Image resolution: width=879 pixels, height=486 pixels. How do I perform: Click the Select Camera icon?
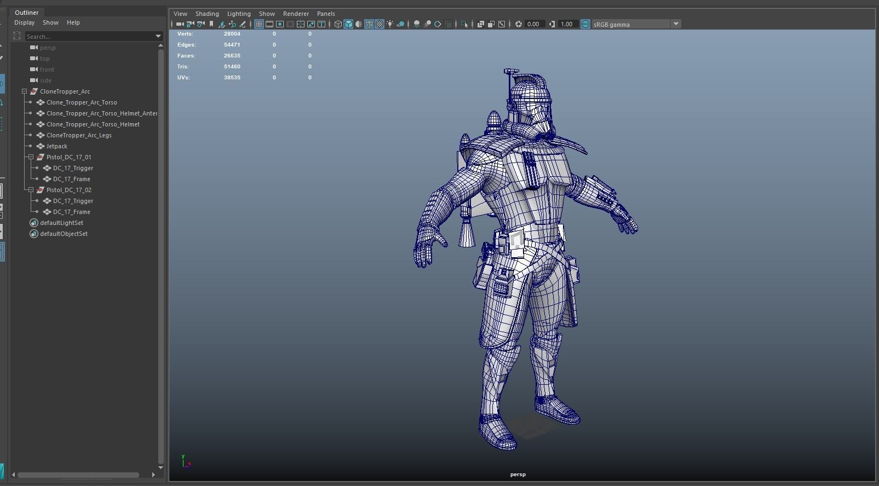(x=180, y=24)
